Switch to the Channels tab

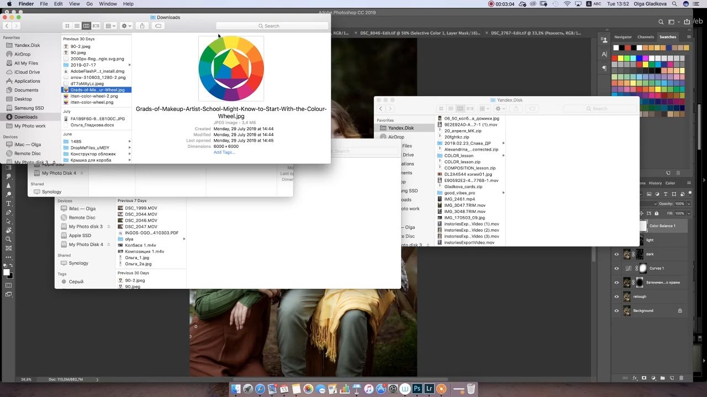[x=645, y=37]
